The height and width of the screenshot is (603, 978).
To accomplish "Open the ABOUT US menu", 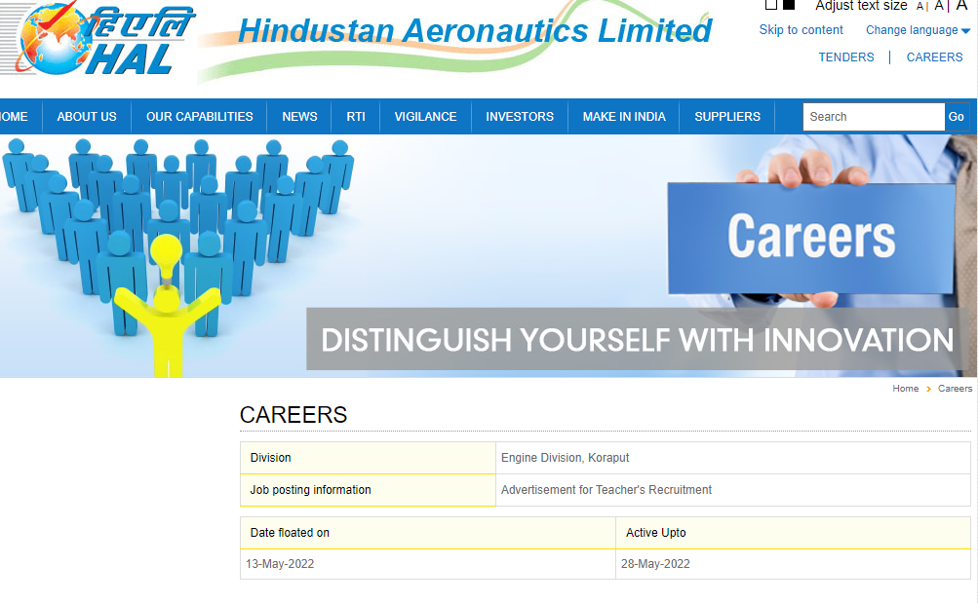I will [87, 117].
